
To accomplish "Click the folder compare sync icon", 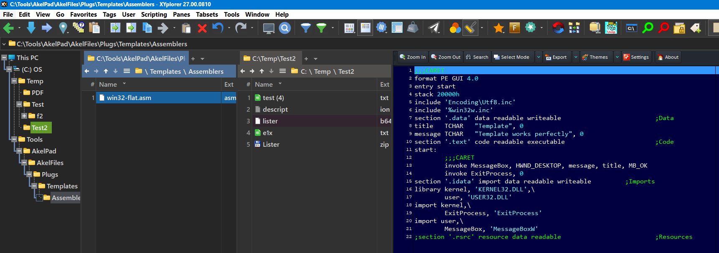I will click(574, 28).
